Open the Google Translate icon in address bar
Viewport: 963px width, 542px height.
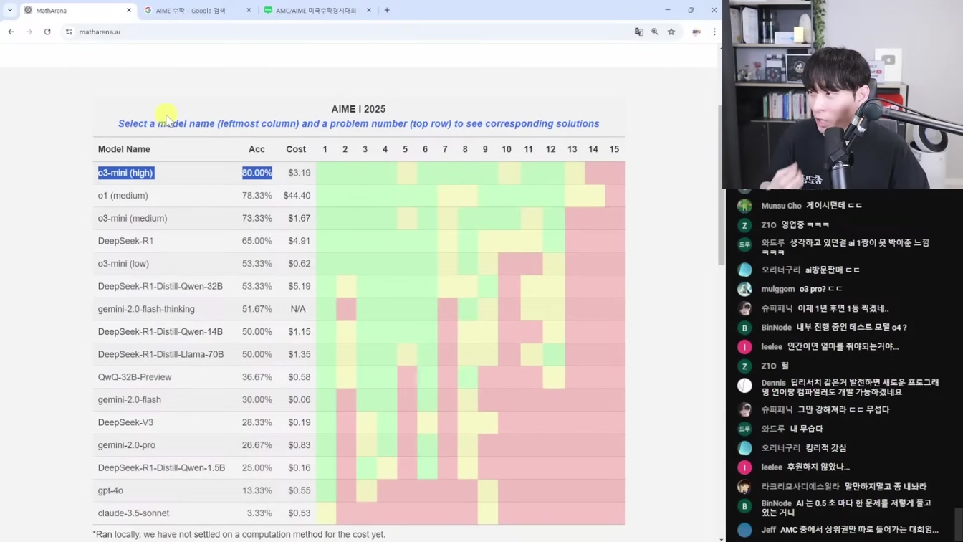tap(638, 32)
